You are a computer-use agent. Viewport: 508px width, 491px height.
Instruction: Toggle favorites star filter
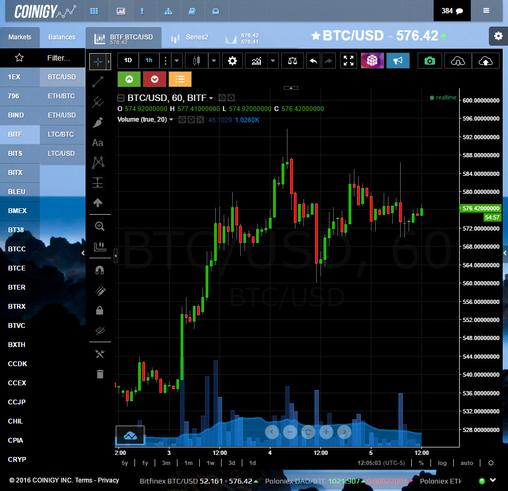[20, 58]
